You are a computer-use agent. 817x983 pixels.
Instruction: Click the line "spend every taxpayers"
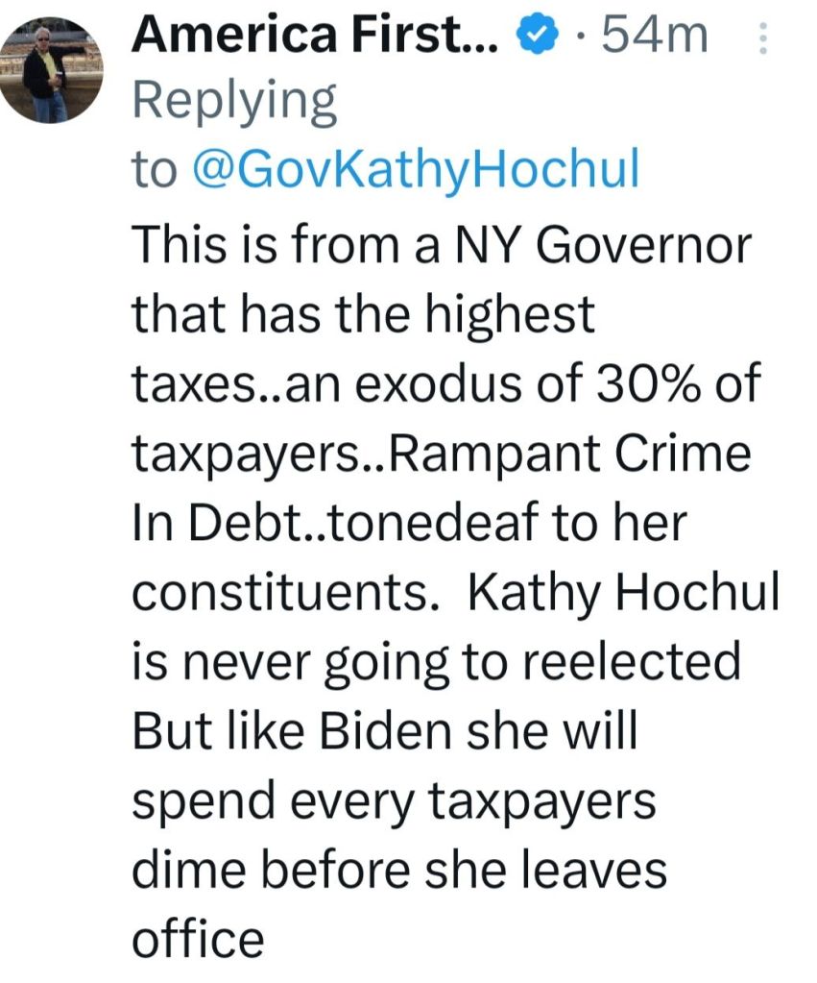(x=394, y=800)
